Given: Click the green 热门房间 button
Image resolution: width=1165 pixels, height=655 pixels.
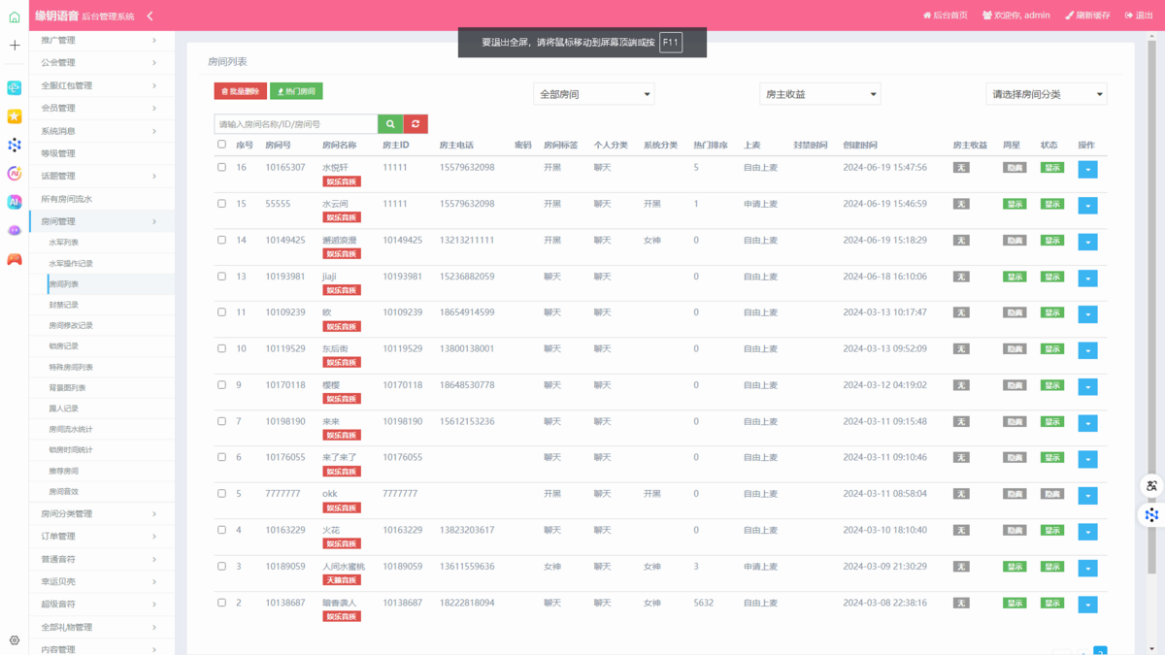Looking at the screenshot, I should coord(296,91).
